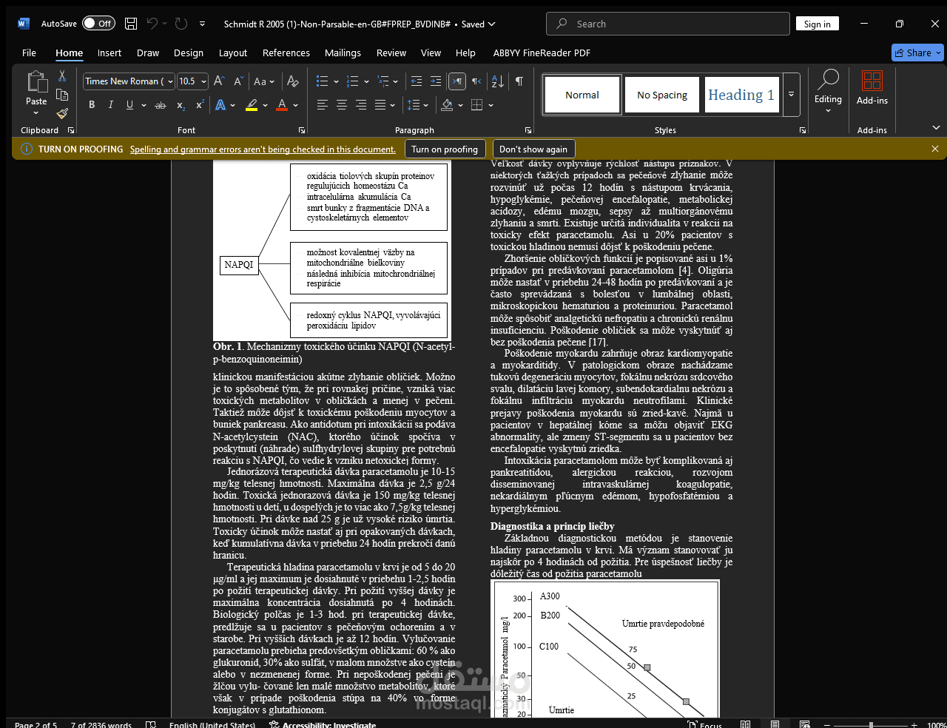The width and height of the screenshot is (947, 728).
Task: Click the Save floppy disk icon
Action: point(131,24)
